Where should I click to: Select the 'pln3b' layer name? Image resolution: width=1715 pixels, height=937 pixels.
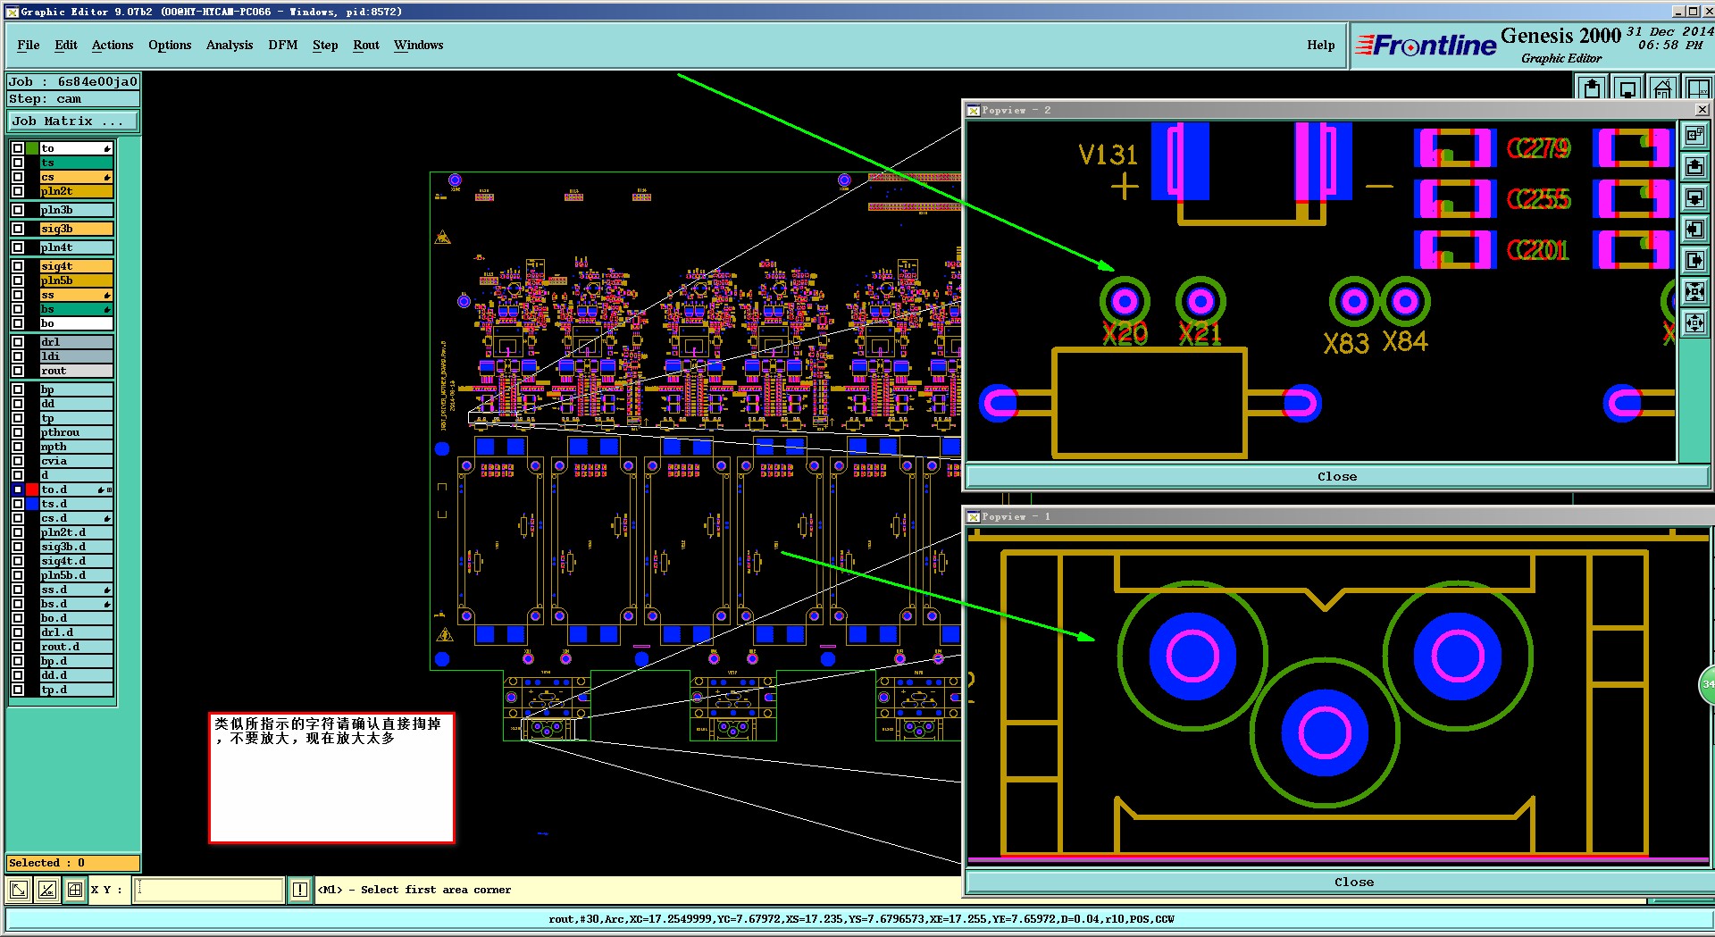[x=76, y=210]
